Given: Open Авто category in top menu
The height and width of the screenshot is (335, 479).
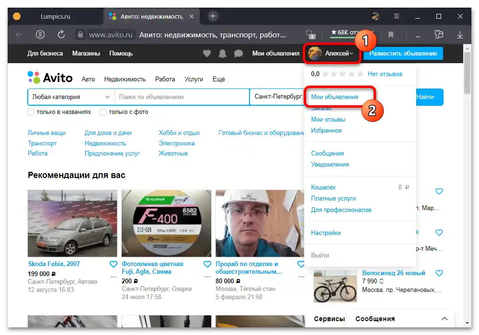Looking at the screenshot, I should [x=88, y=79].
